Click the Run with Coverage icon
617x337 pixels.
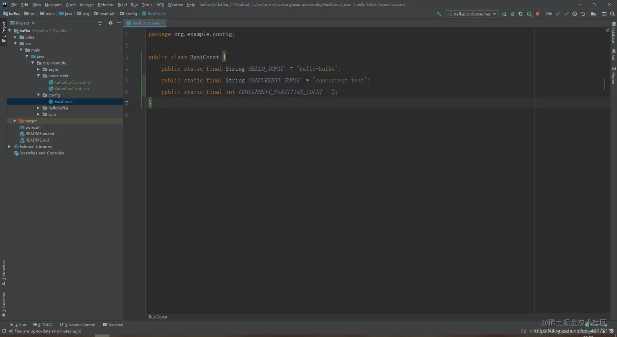pyautogui.click(x=521, y=14)
